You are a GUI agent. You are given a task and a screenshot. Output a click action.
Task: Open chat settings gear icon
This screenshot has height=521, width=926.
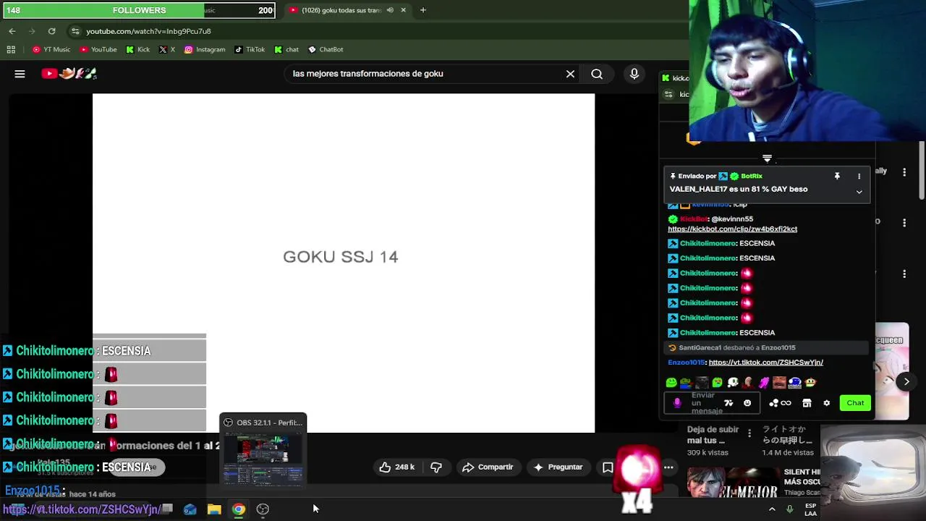[x=826, y=403]
